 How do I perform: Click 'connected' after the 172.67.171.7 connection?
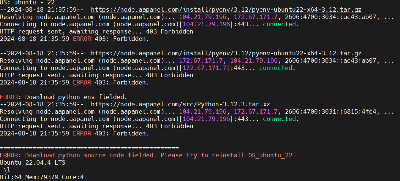tap(276, 68)
